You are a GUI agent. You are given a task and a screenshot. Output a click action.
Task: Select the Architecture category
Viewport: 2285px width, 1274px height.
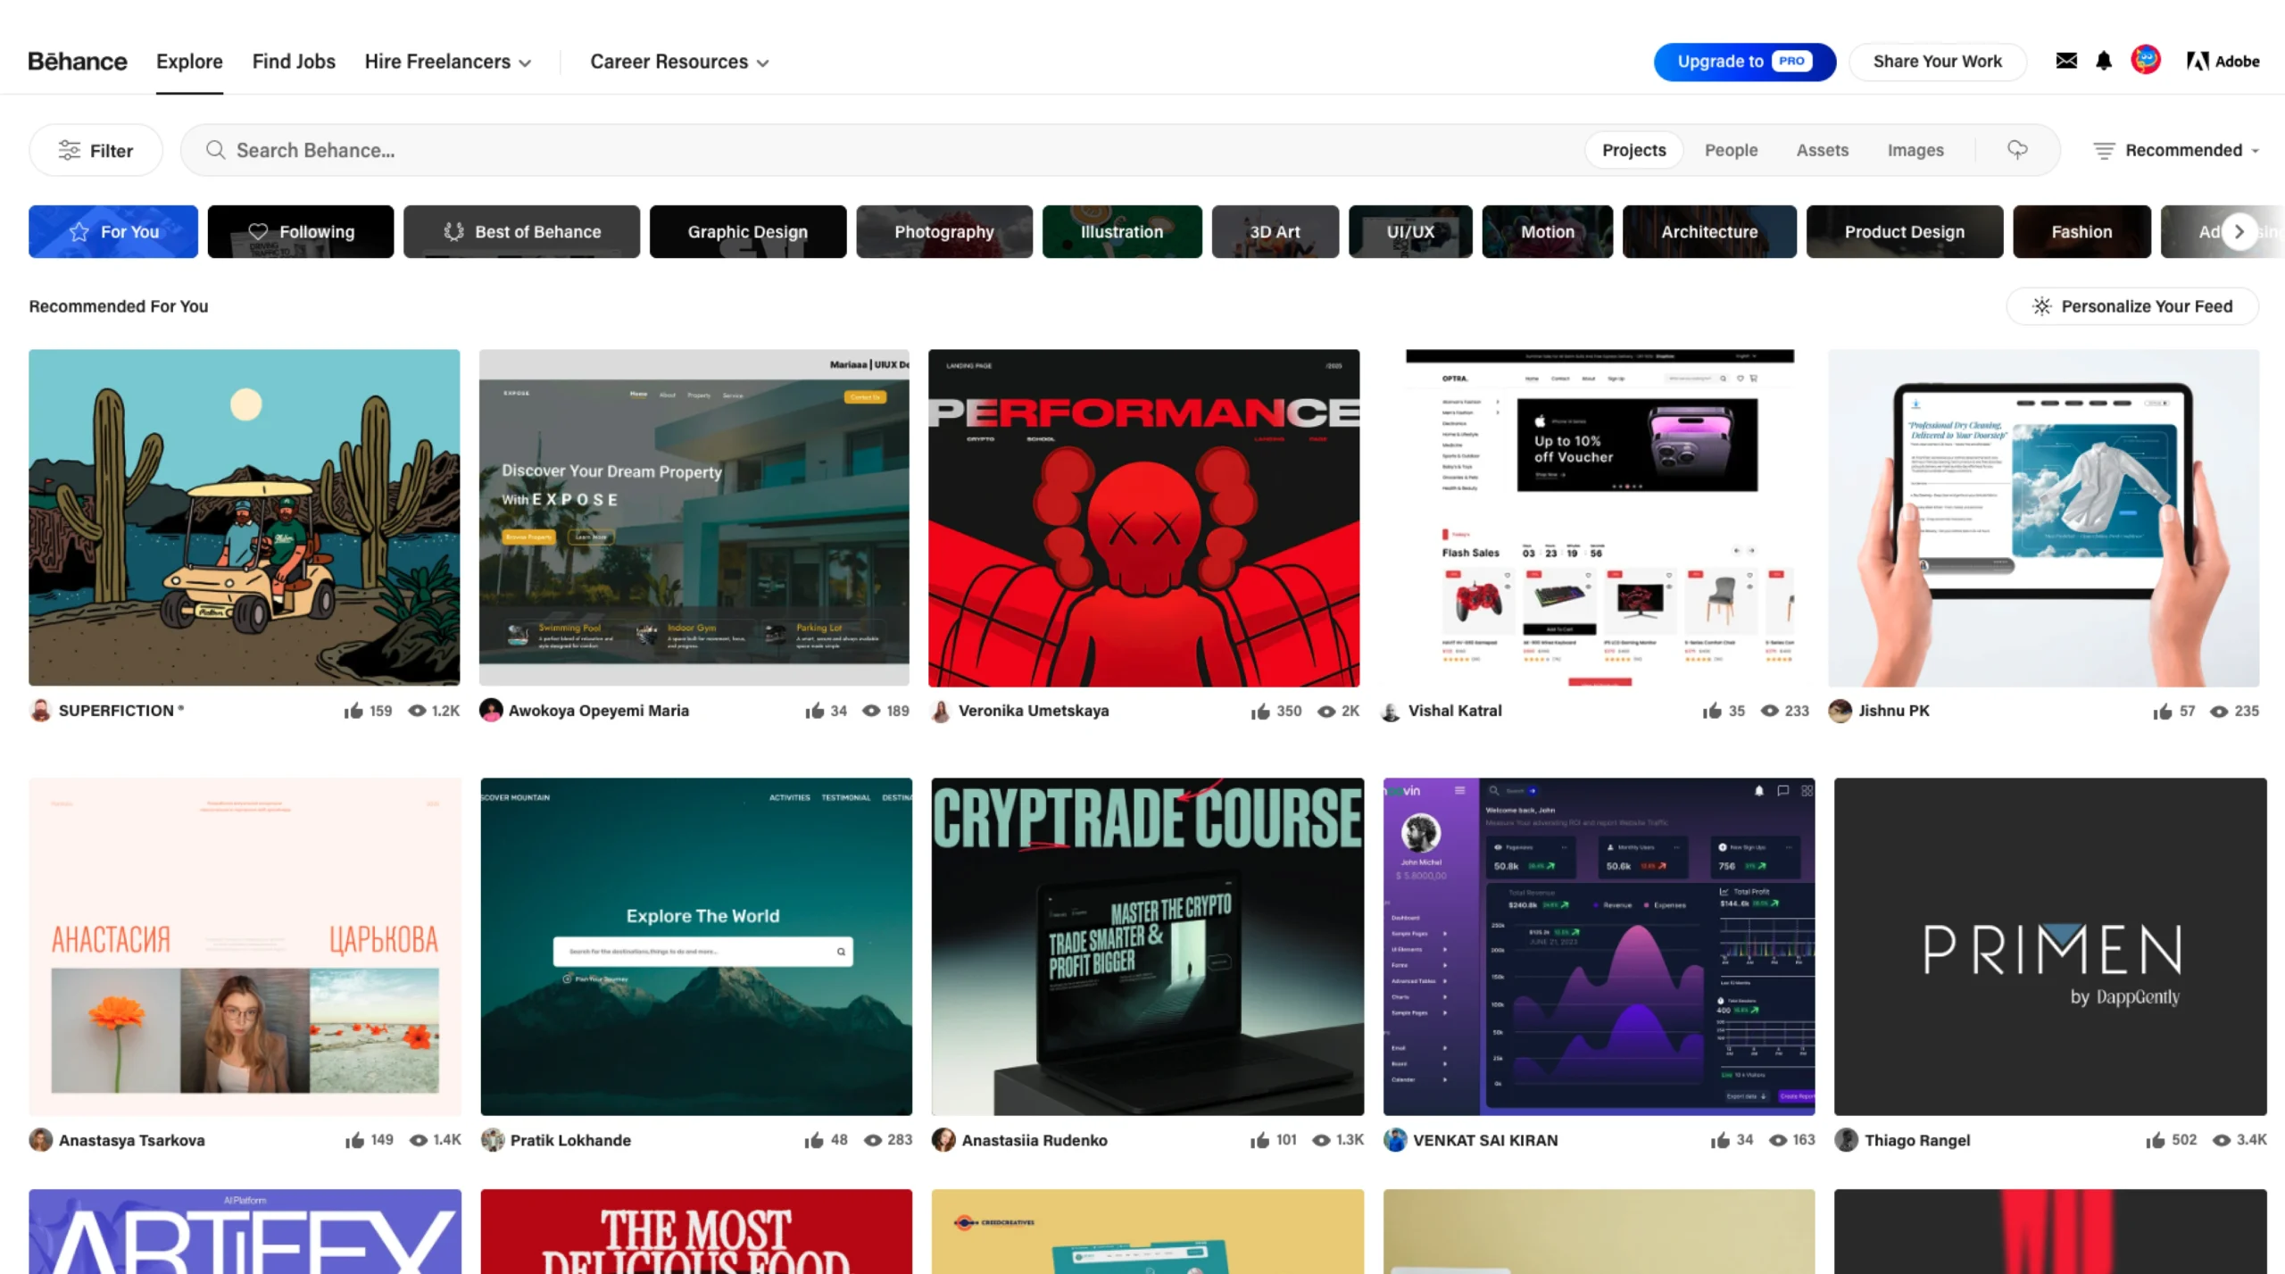tap(1708, 232)
